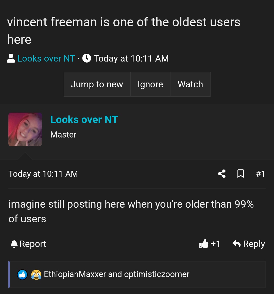Open Looks over NT profile from header link
274x294 pixels.
[46, 58]
